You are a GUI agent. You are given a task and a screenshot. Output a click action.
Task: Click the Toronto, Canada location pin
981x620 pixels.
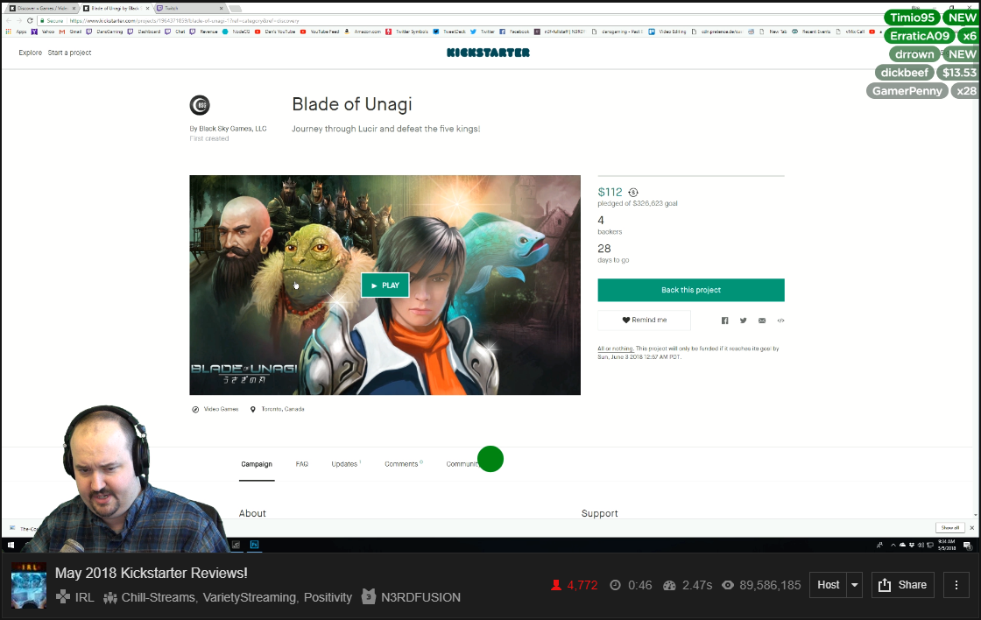[252, 408]
